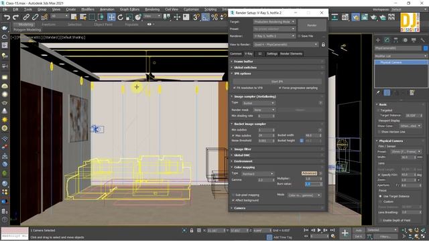Redo the last undone action
Viewport: 429px width, 241px height.
pyautogui.click(x=16, y=17)
